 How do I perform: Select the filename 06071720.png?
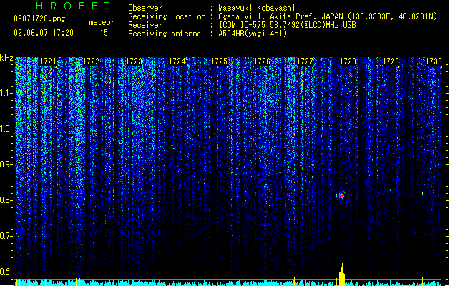(39, 19)
